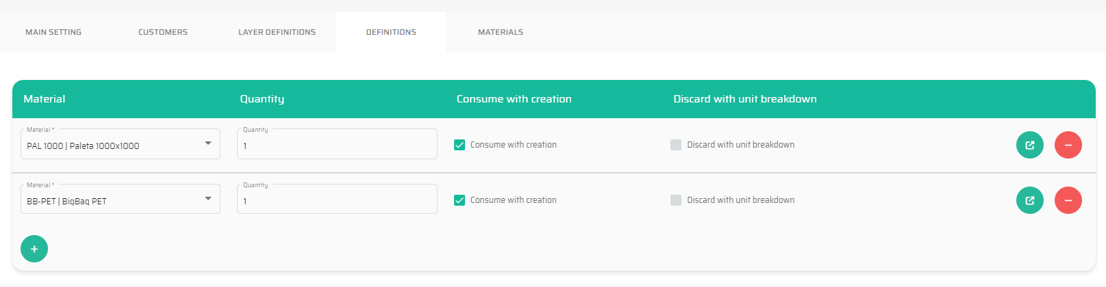Open BB-PET material details link icon
This screenshot has height=287, width=1106.
point(1029,200)
